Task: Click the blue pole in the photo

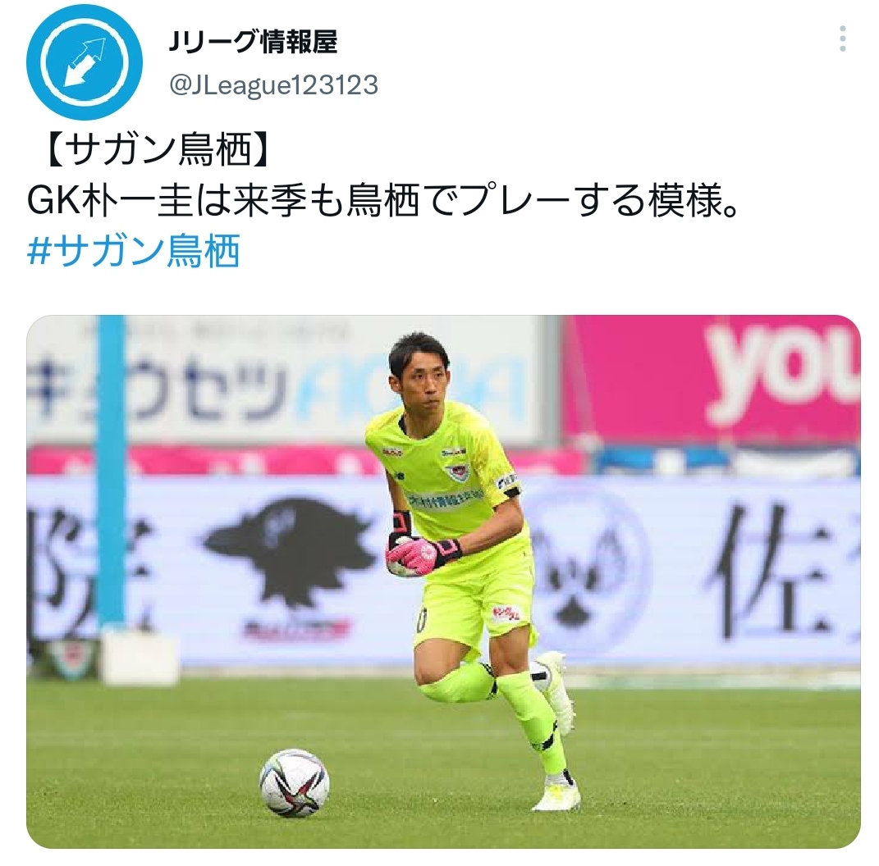Action: pos(112,471)
